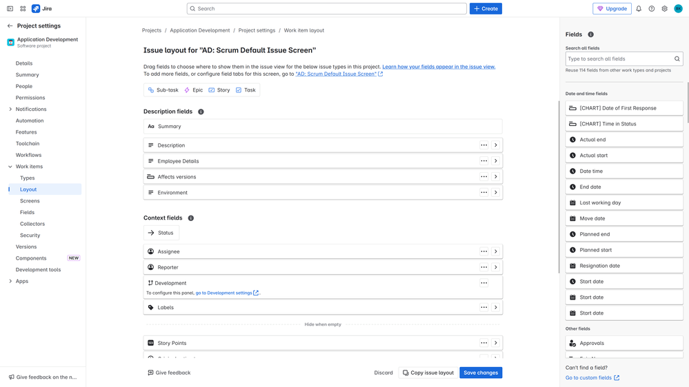Screen dimensions: 689x387
Task: Open more options for Assignee field
Action: [483, 251]
